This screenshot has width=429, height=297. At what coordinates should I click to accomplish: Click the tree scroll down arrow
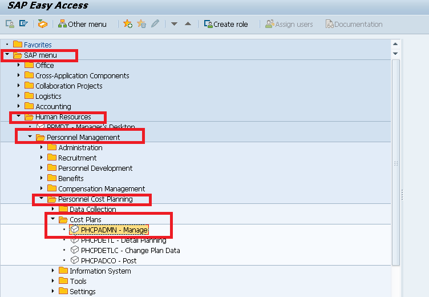point(395,54)
